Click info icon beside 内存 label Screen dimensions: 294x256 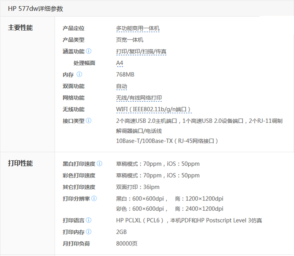point(79,74)
